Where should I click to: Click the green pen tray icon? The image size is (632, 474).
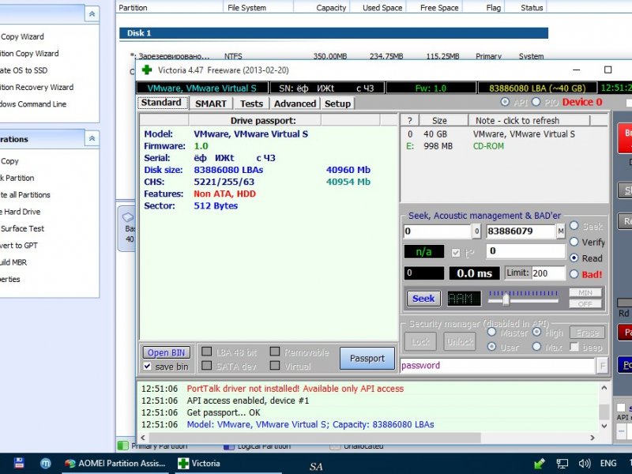tap(540, 464)
